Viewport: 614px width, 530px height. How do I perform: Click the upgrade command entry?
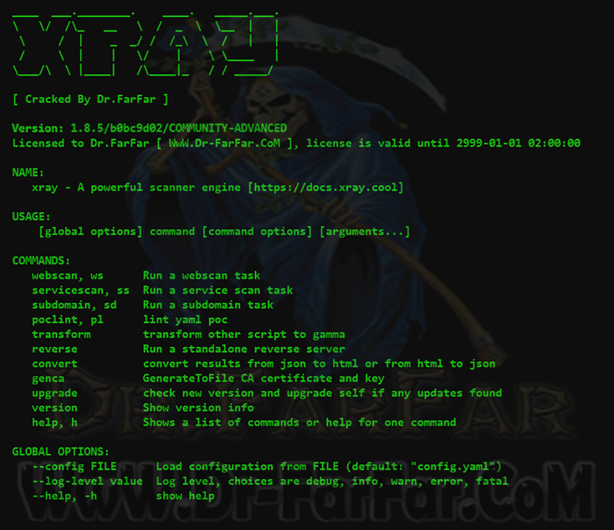(x=54, y=394)
